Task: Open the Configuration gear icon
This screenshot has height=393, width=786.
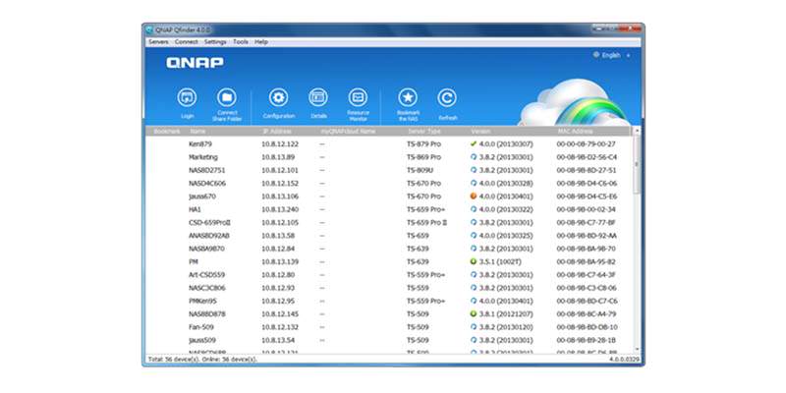Action: click(278, 97)
